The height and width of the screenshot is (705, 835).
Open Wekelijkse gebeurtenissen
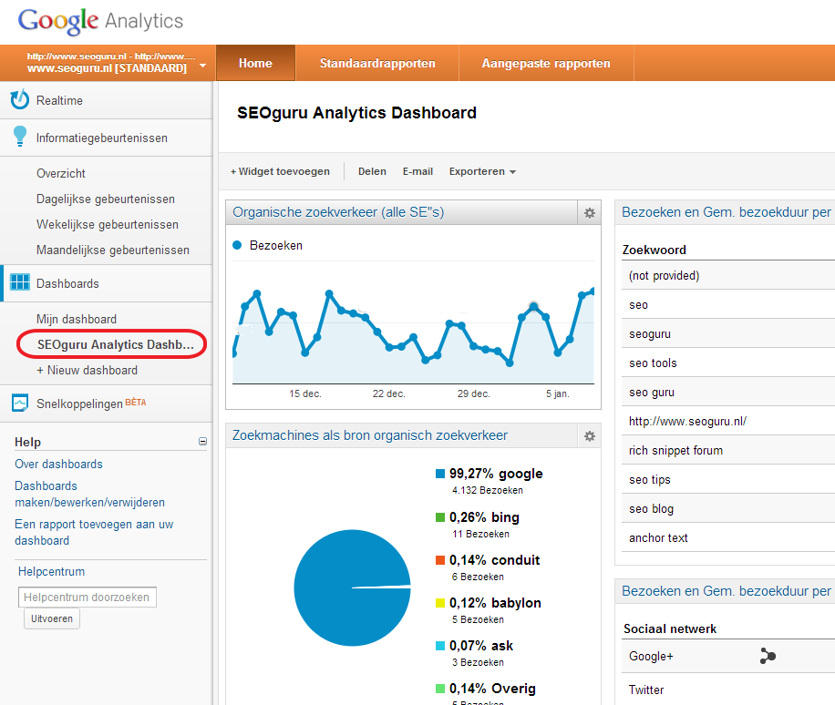[107, 225]
